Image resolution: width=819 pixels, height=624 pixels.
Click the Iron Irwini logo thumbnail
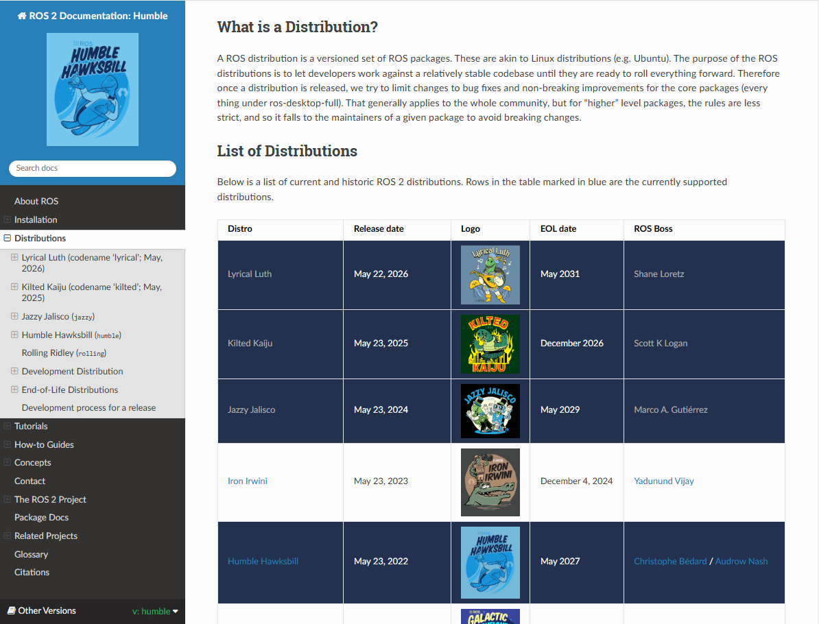[490, 482]
